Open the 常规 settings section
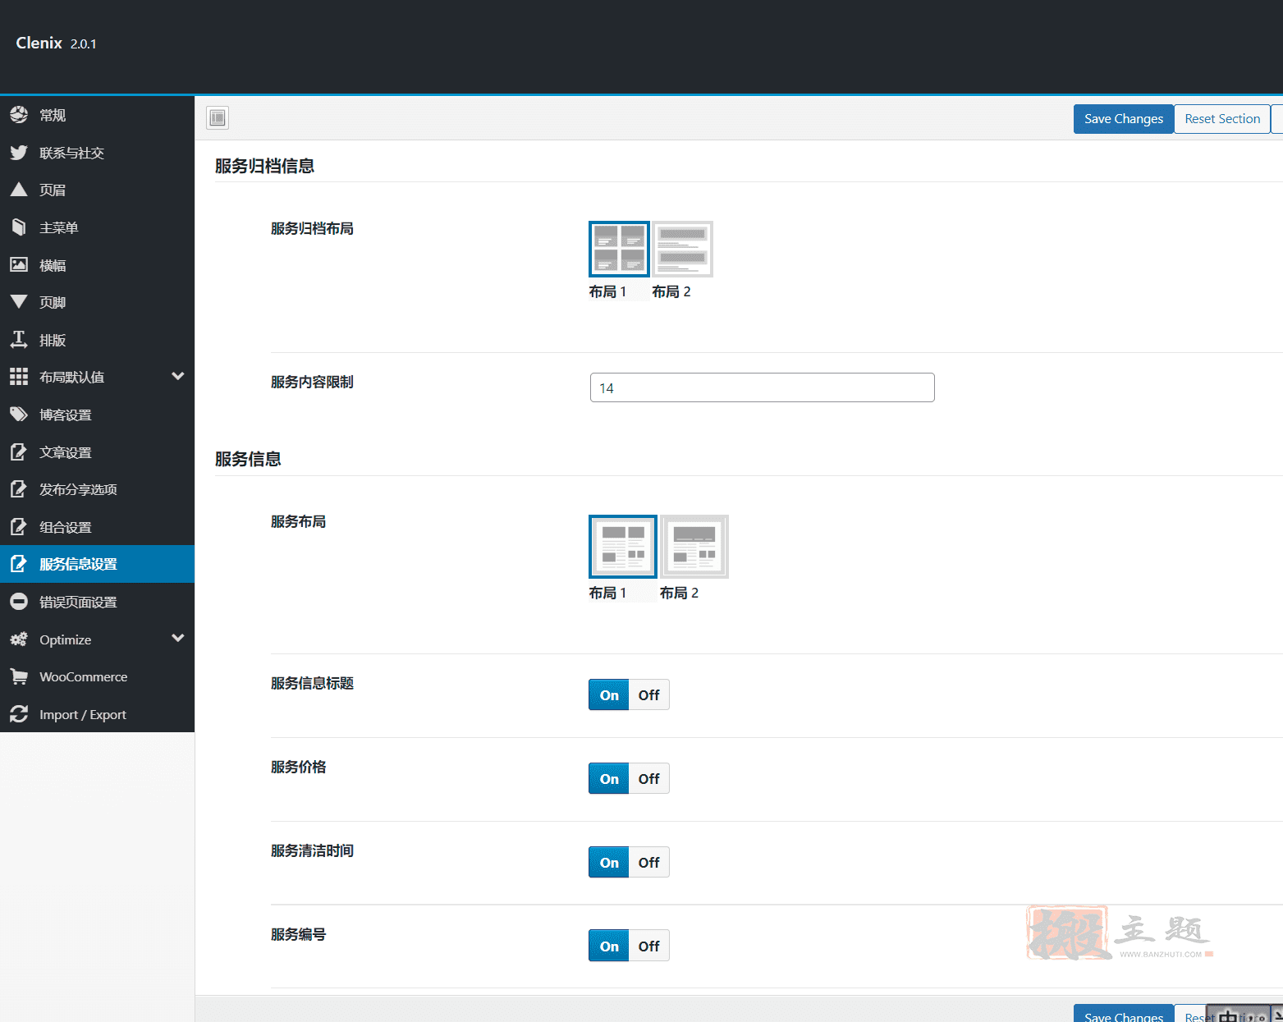This screenshot has height=1022, width=1283. (x=97, y=115)
